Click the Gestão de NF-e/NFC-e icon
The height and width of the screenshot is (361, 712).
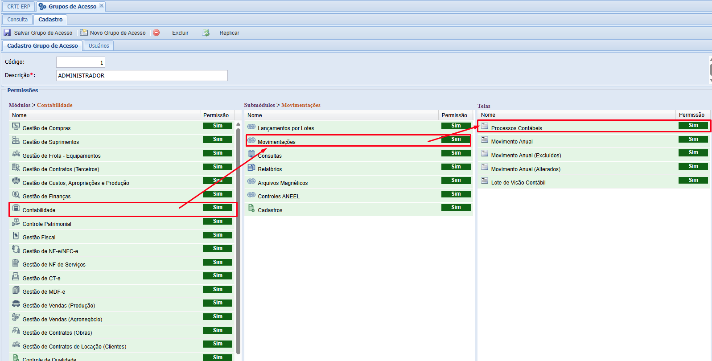click(x=16, y=250)
